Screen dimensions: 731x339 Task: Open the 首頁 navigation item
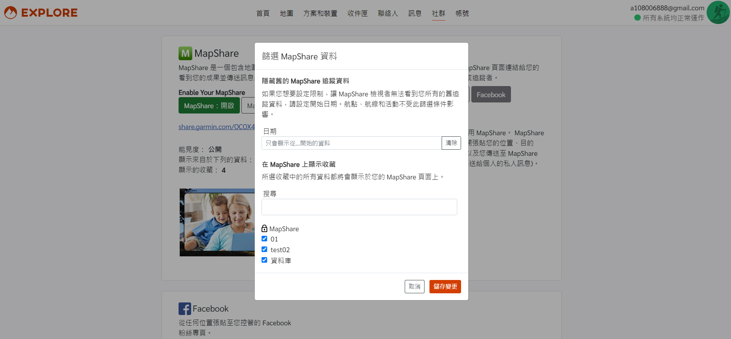point(263,13)
